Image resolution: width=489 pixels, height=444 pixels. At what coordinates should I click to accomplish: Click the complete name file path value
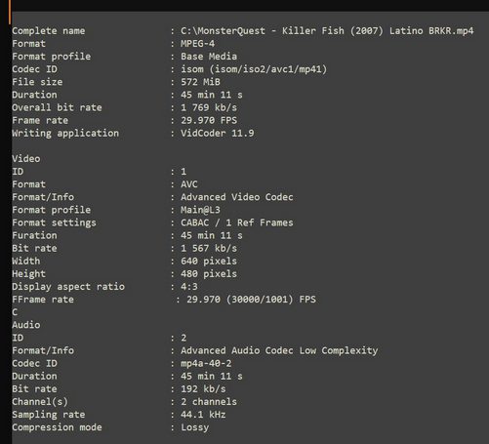point(327,31)
